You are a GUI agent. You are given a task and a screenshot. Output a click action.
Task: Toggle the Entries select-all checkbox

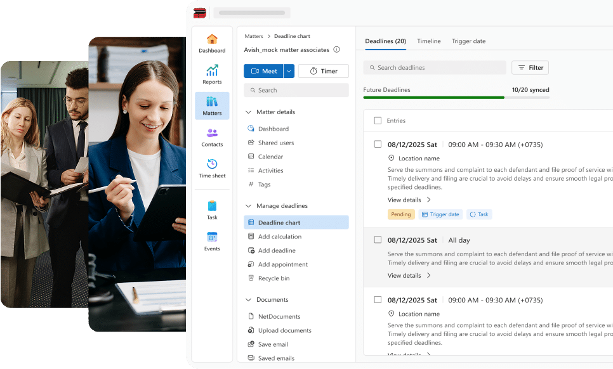point(378,120)
